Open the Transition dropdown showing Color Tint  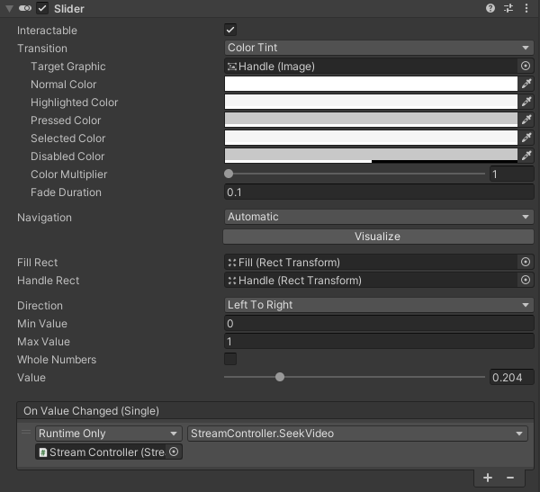[379, 48]
